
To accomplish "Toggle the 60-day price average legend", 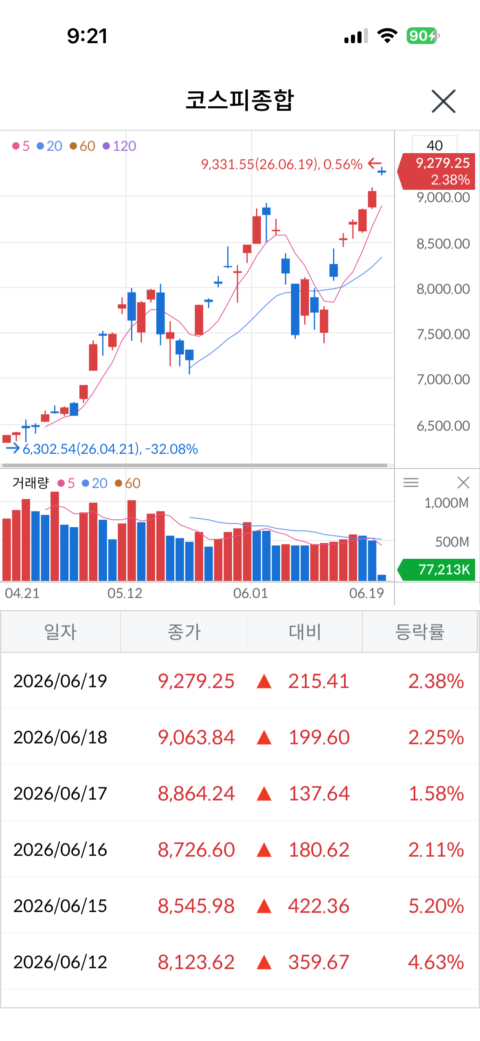I will click(83, 146).
